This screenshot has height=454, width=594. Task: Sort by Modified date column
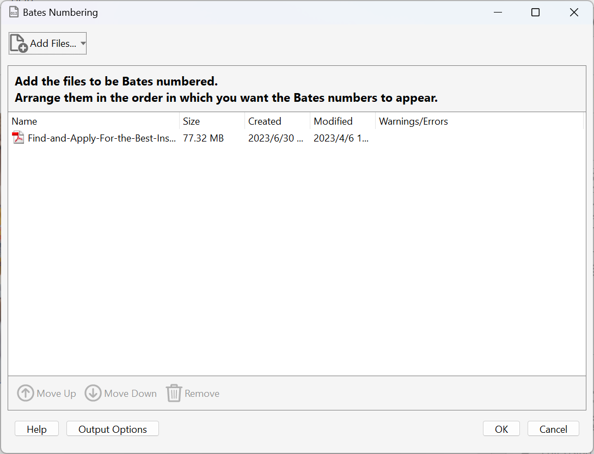[x=333, y=121]
